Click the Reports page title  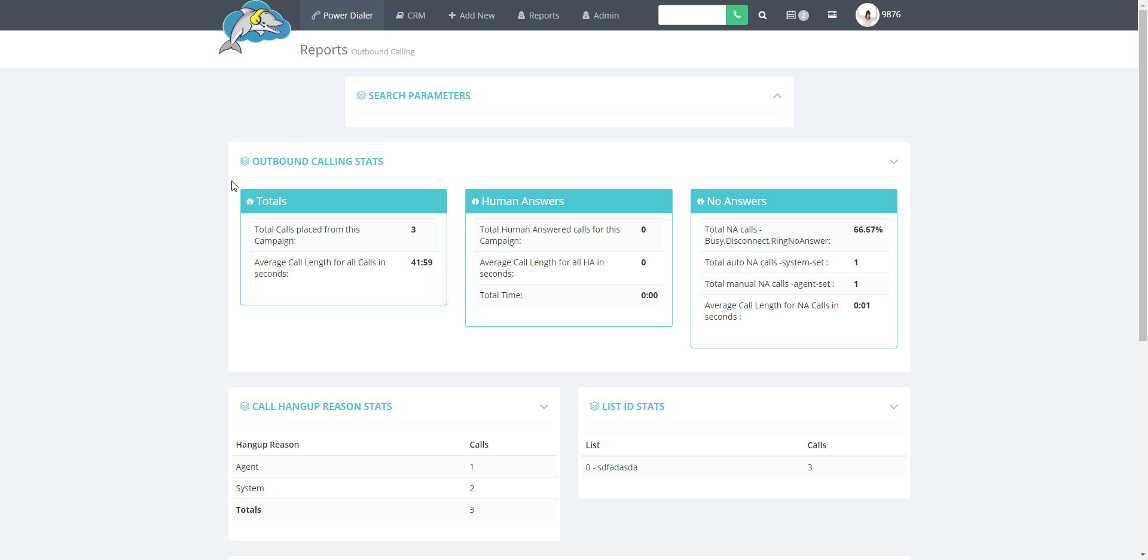coord(323,50)
